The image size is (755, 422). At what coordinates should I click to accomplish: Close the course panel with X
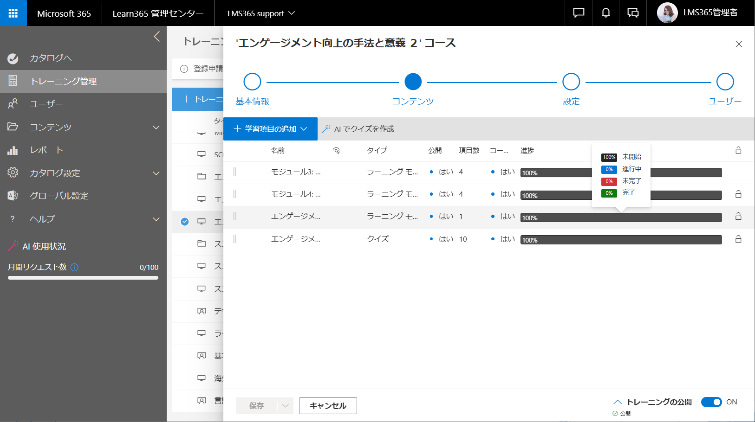point(739,44)
